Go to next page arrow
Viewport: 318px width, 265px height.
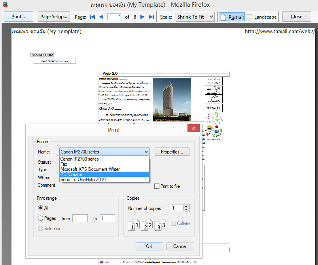142,17
